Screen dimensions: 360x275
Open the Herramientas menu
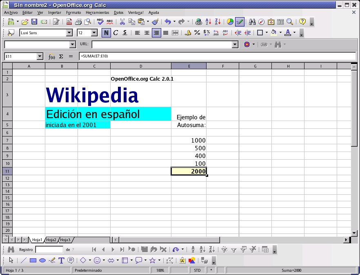[97, 13]
